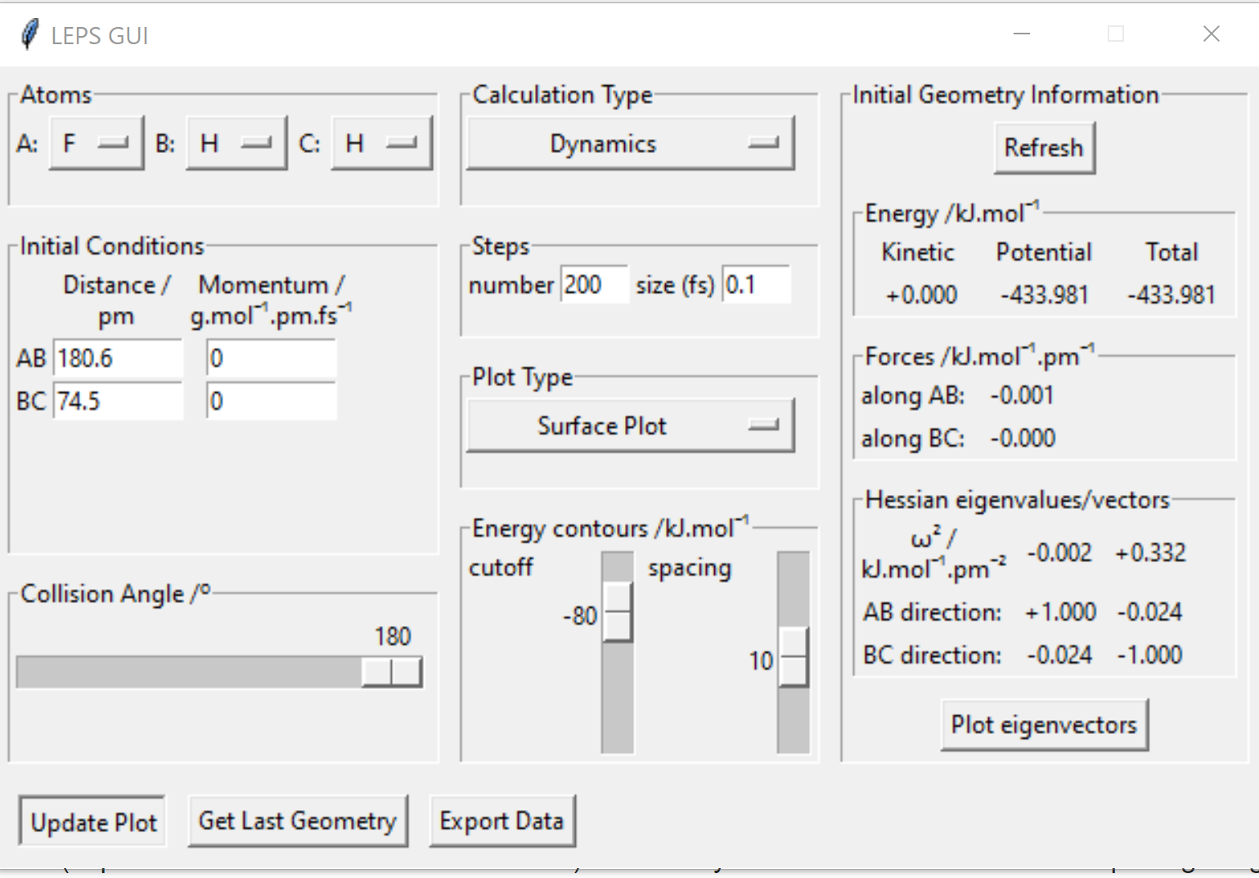This screenshot has height=878, width=1259.
Task: Click the Collision Angle slider handle
Action: (x=392, y=672)
